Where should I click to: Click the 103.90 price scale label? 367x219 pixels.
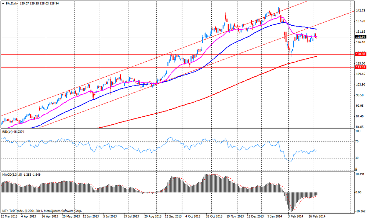(x=360, y=84)
